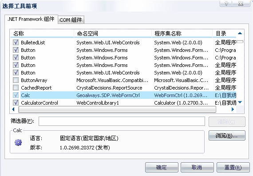Sort by the 程序集名称 column header

coord(182,34)
